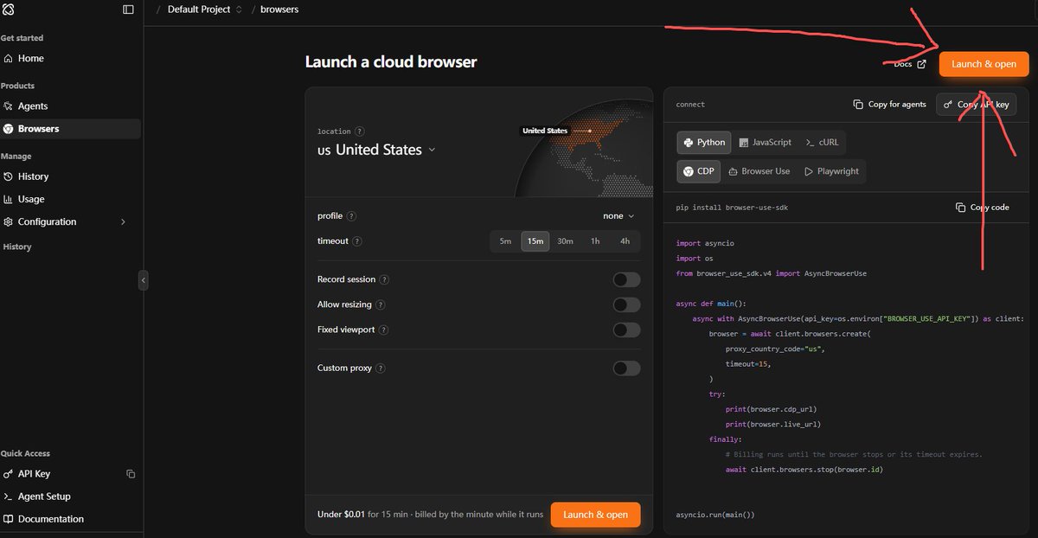Copy the API Key in Quick Access
The height and width of the screenshot is (538, 1038).
(131, 474)
